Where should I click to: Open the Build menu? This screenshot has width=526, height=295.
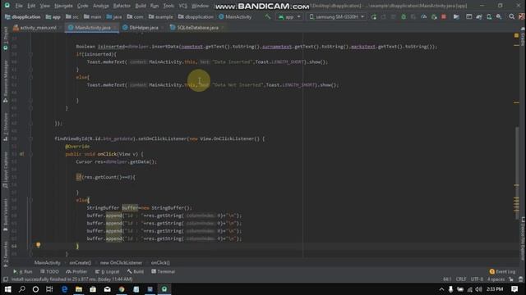coord(141,6)
